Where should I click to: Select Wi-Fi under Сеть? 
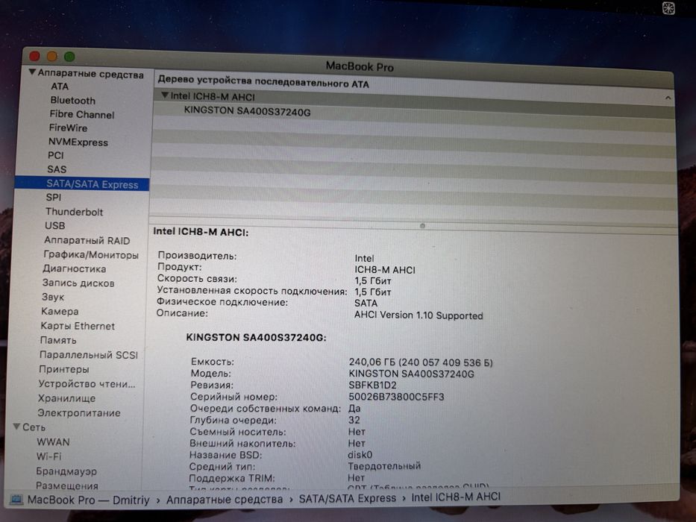[x=48, y=456]
